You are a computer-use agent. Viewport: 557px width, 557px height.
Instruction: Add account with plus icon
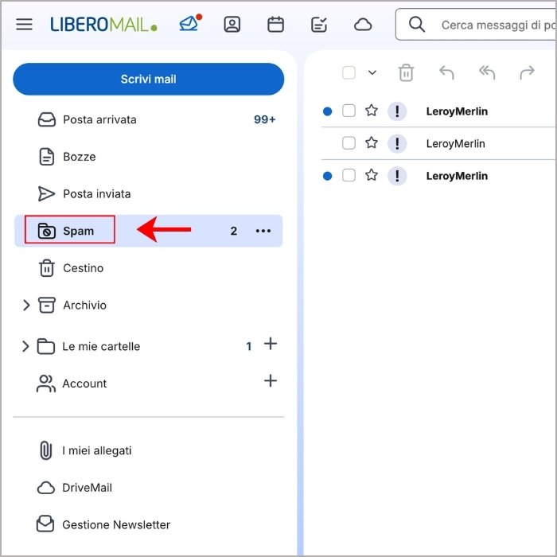point(271,381)
